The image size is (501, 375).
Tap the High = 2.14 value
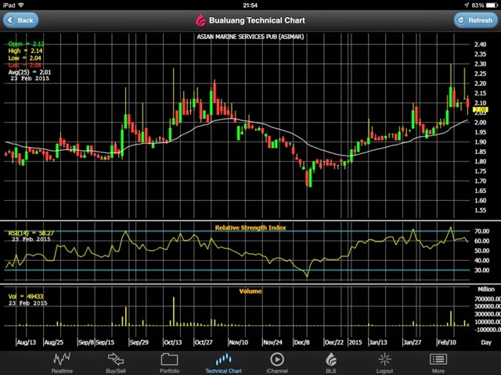click(x=25, y=51)
